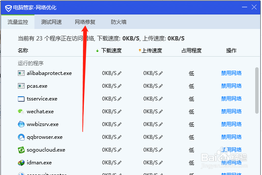Edit upload speed limit for tsservice.exe

coord(161,99)
